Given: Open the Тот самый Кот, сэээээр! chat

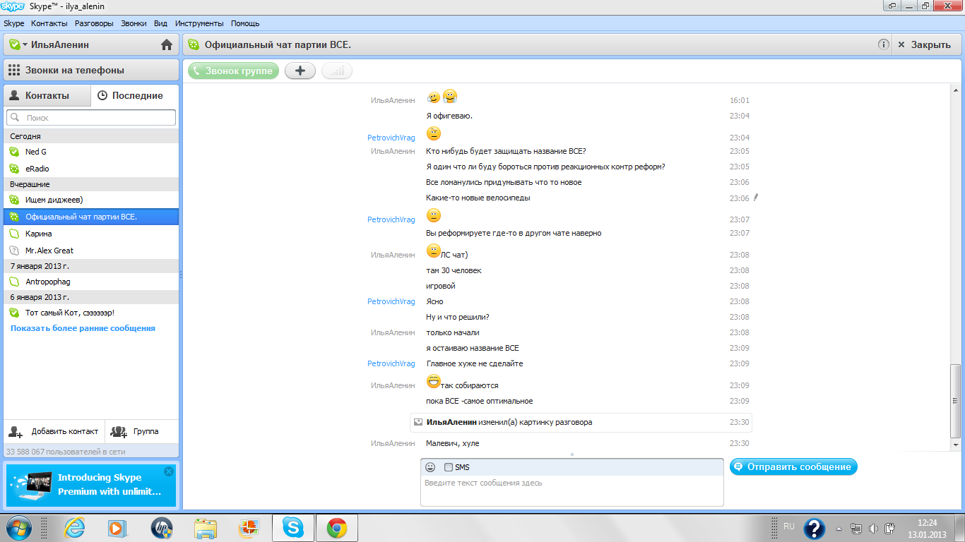Looking at the screenshot, I should coord(91,313).
